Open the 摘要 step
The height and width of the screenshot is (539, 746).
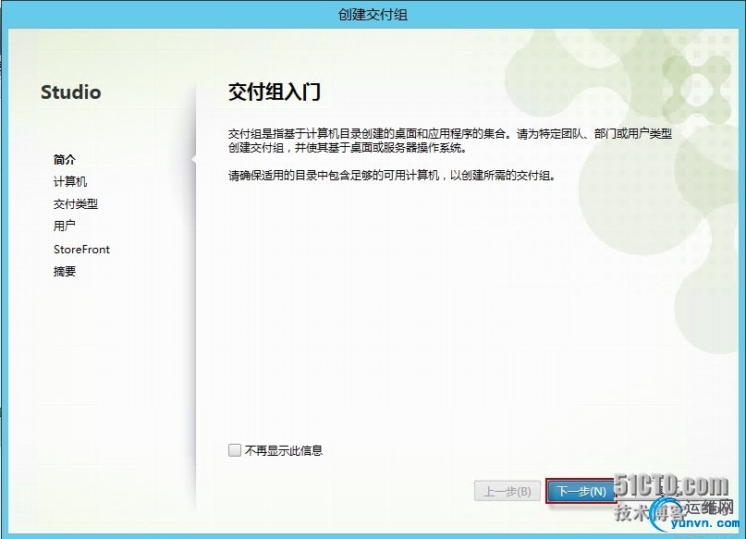[x=65, y=271]
